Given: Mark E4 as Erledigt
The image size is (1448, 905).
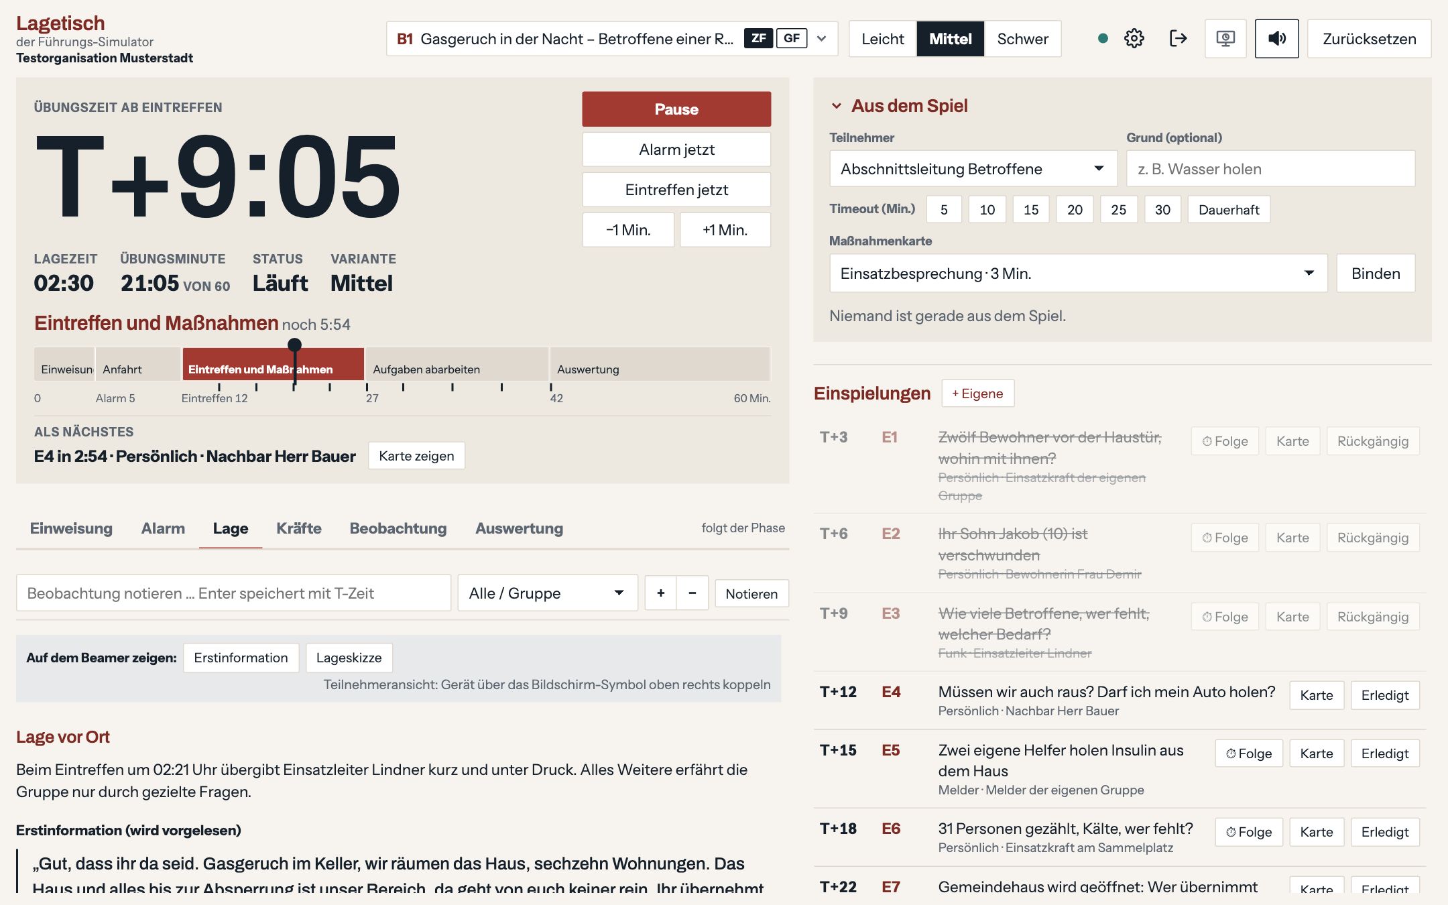Looking at the screenshot, I should [x=1385, y=695].
